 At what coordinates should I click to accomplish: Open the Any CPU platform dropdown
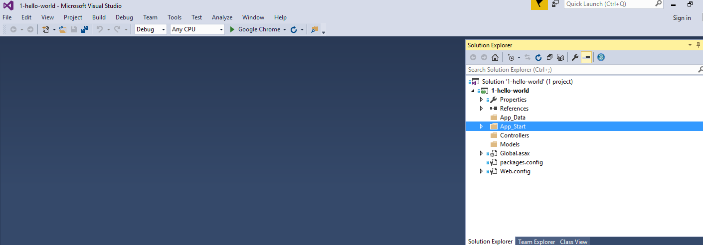point(197,29)
